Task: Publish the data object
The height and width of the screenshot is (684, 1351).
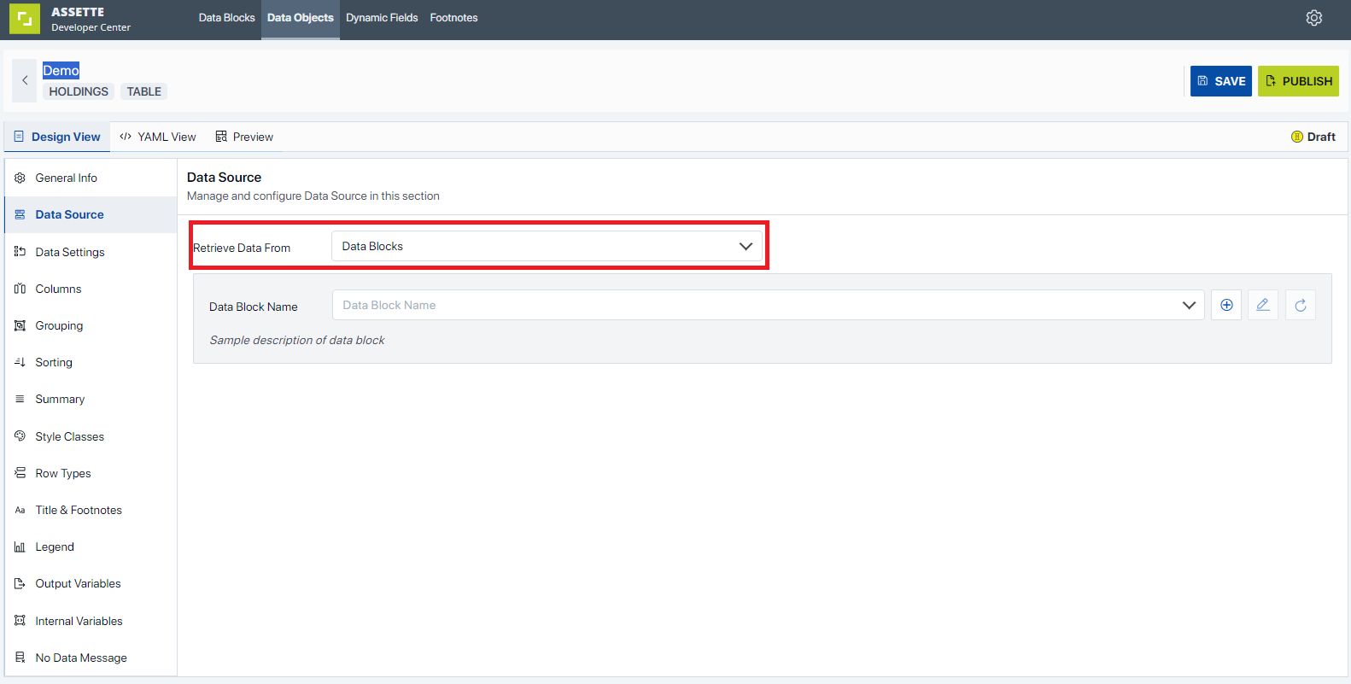Action: point(1298,81)
